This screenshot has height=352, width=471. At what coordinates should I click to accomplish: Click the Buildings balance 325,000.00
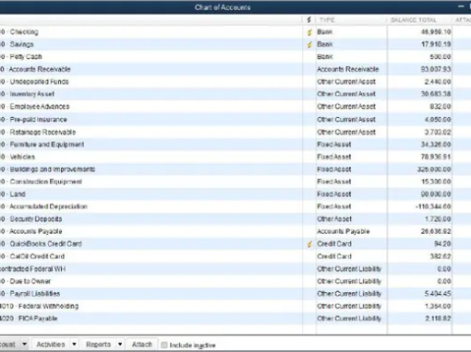point(434,170)
